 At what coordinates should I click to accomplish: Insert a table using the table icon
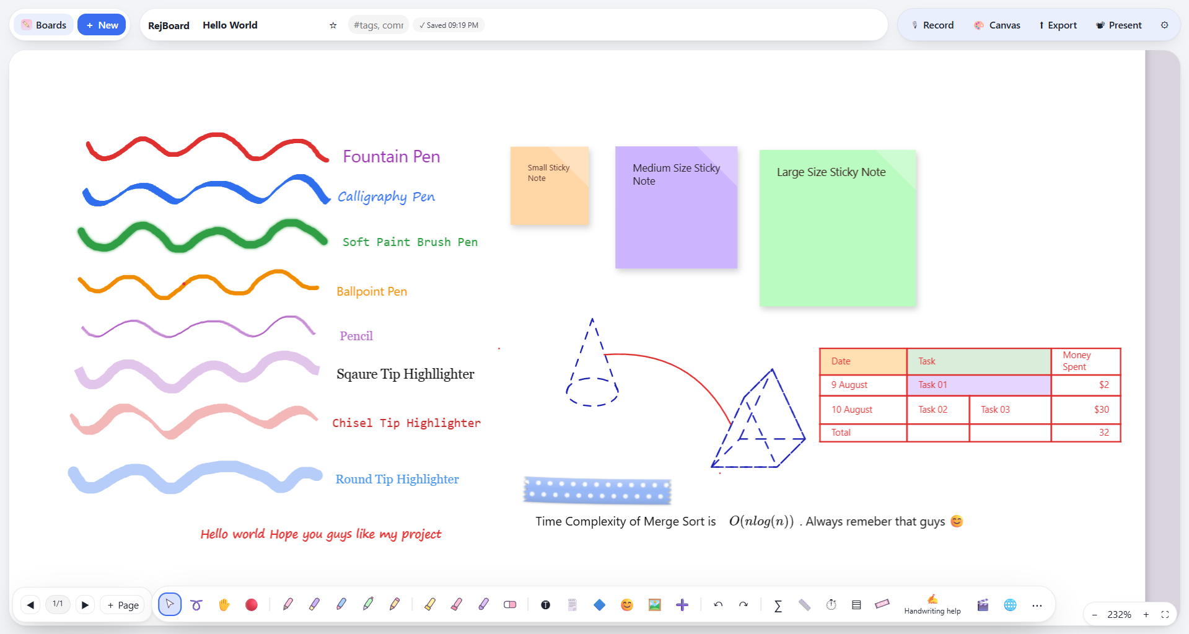point(856,605)
